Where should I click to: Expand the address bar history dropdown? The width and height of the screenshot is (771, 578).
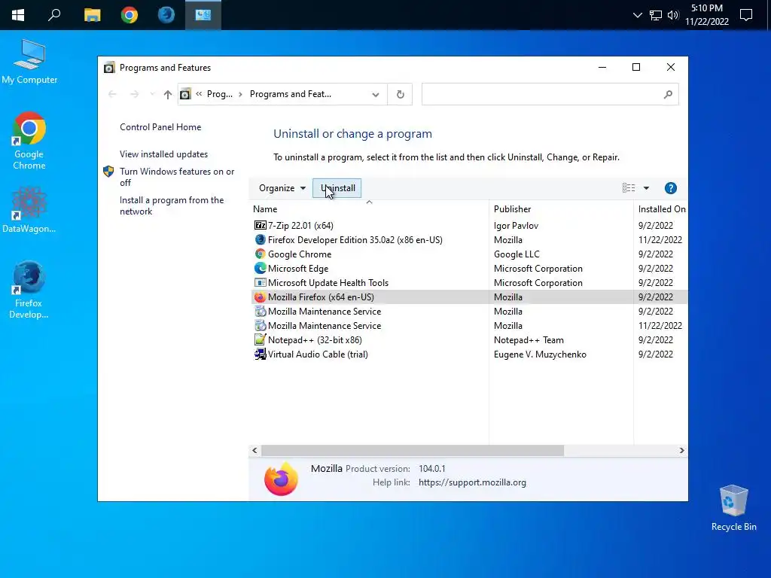(x=376, y=94)
